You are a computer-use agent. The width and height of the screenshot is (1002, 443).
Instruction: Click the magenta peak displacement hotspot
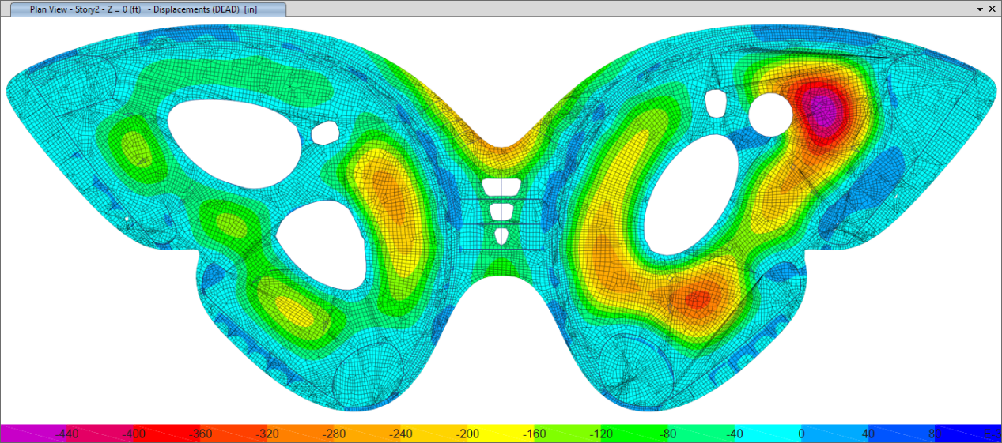pyautogui.click(x=822, y=108)
